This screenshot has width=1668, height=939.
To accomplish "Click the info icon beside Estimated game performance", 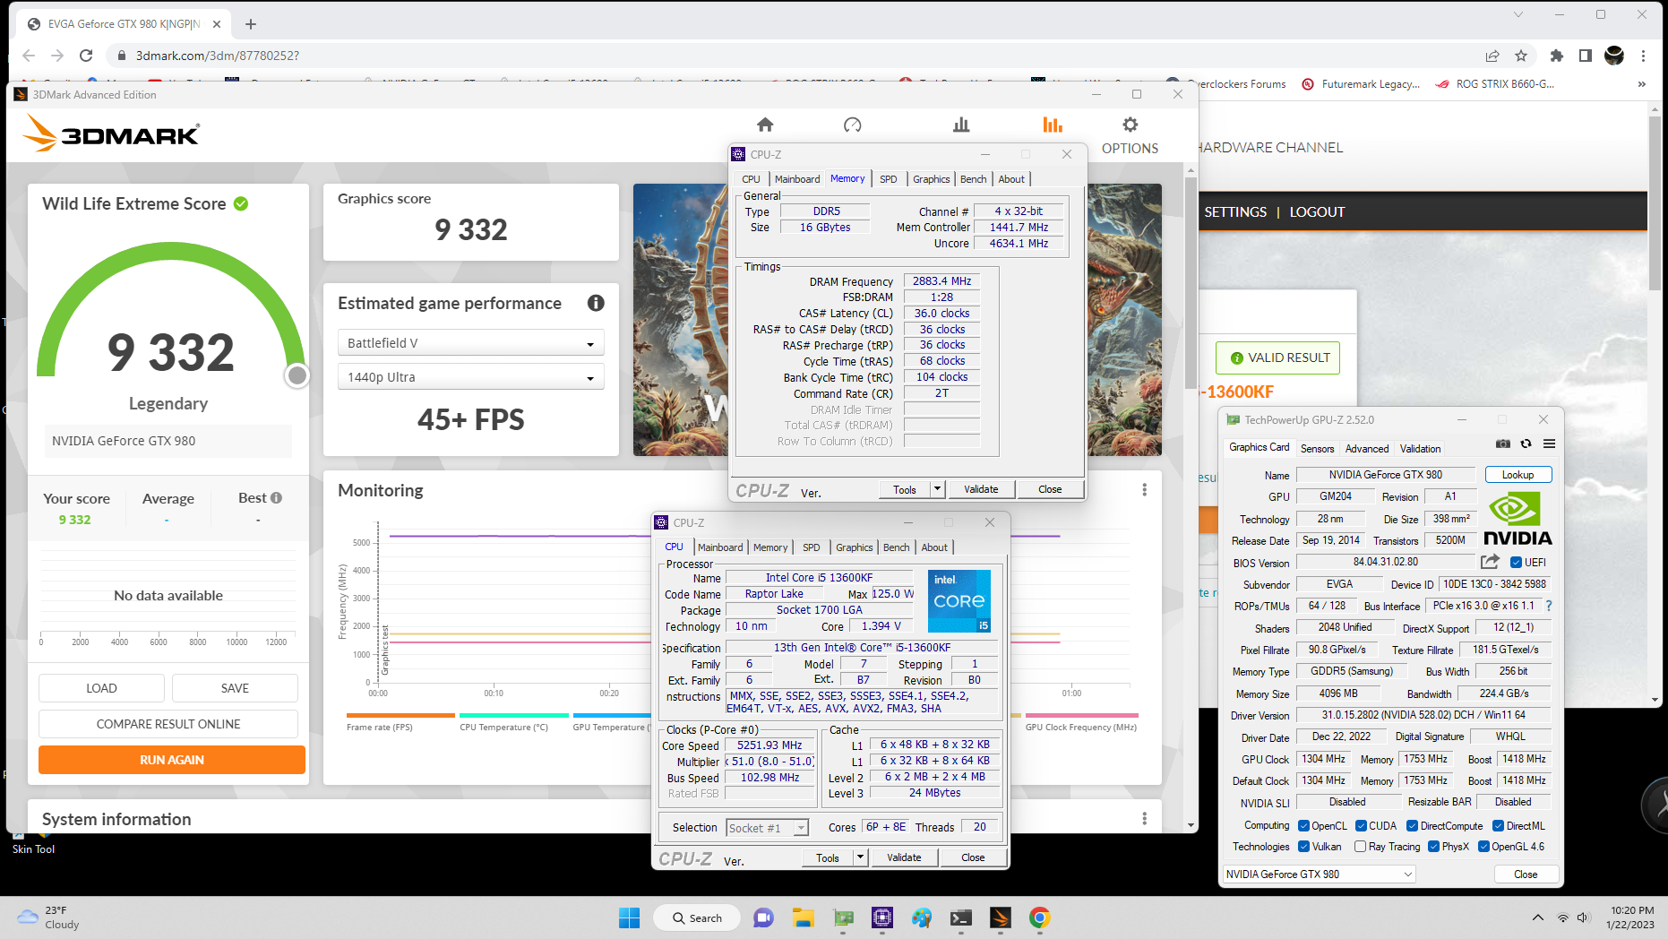I will point(596,303).
